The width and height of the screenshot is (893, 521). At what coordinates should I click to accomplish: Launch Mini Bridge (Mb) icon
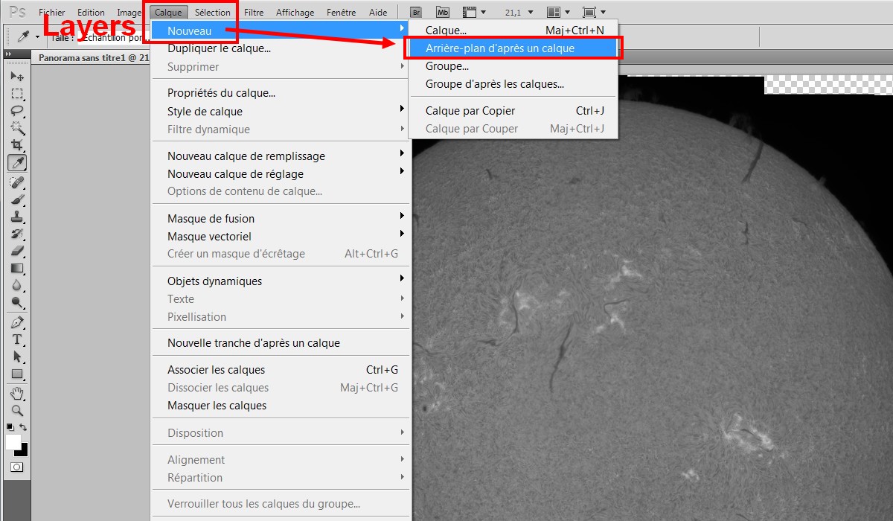pyautogui.click(x=442, y=12)
